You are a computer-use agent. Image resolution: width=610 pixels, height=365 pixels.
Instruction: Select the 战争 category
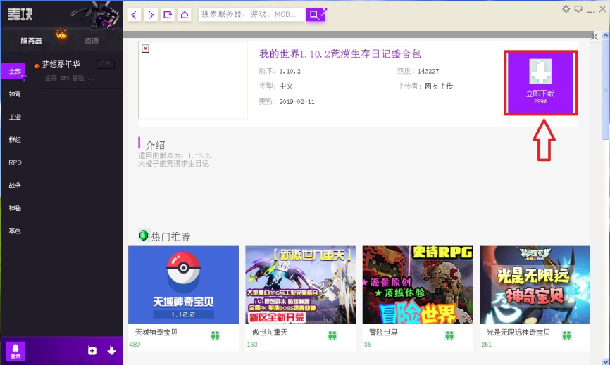point(15,185)
